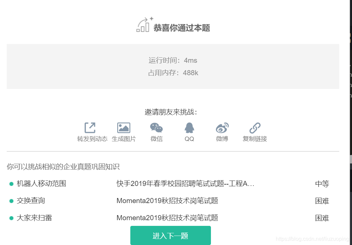The width and height of the screenshot is (352, 245).
Task: Click the 快手2019年春季校园招聘笔试试题 source text
Action: click(x=185, y=184)
